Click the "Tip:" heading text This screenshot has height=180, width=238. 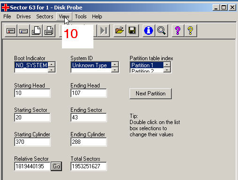coord(134,116)
